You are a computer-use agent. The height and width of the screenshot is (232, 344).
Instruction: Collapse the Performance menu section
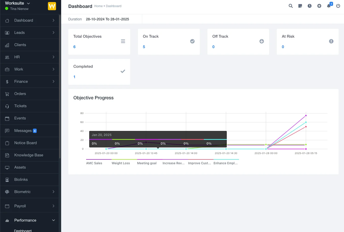pyautogui.click(x=53, y=220)
